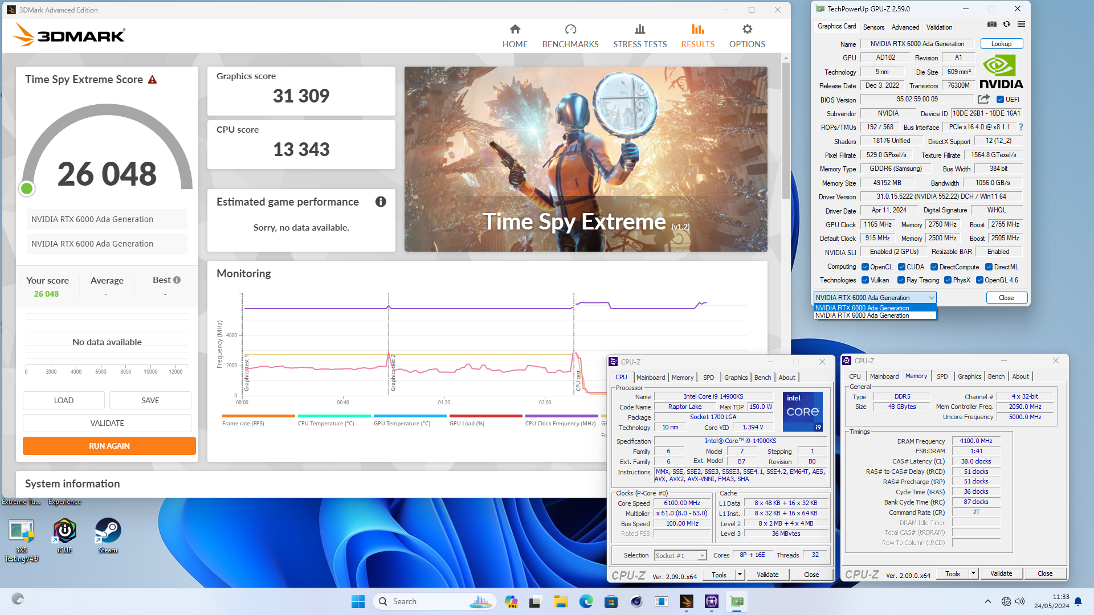Viewport: 1094px width, 615px height.
Task: Click the Bus Interface question mark
Action: point(1020,127)
